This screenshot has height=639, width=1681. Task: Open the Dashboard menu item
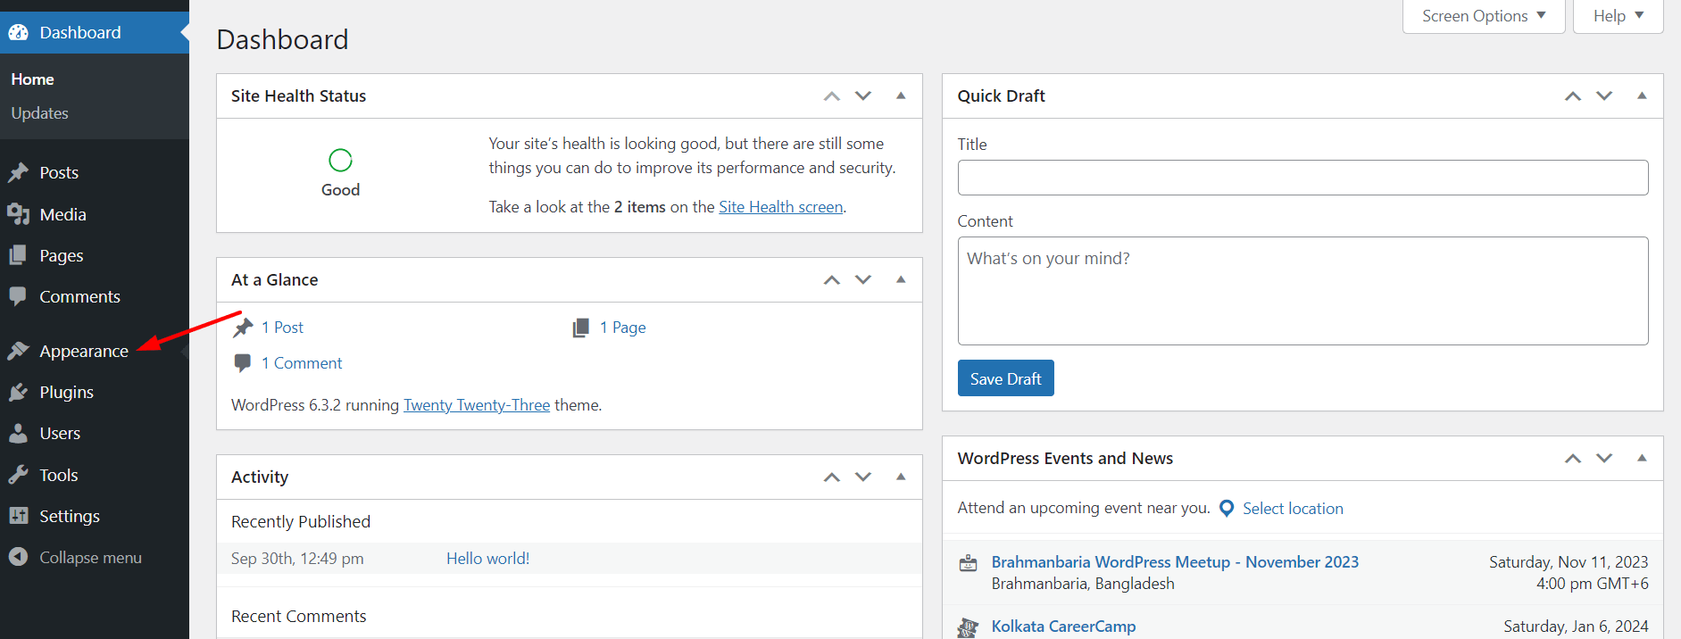coord(95,32)
